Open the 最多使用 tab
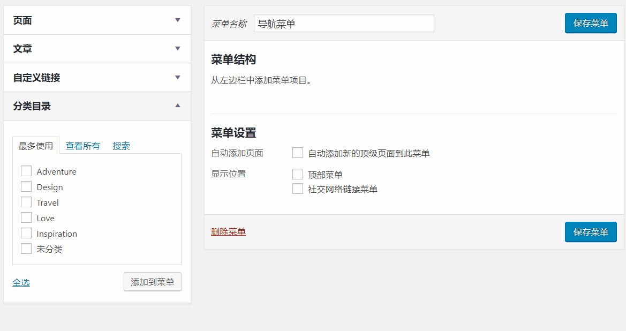Image resolution: width=626 pixels, height=331 pixels. pyautogui.click(x=36, y=146)
